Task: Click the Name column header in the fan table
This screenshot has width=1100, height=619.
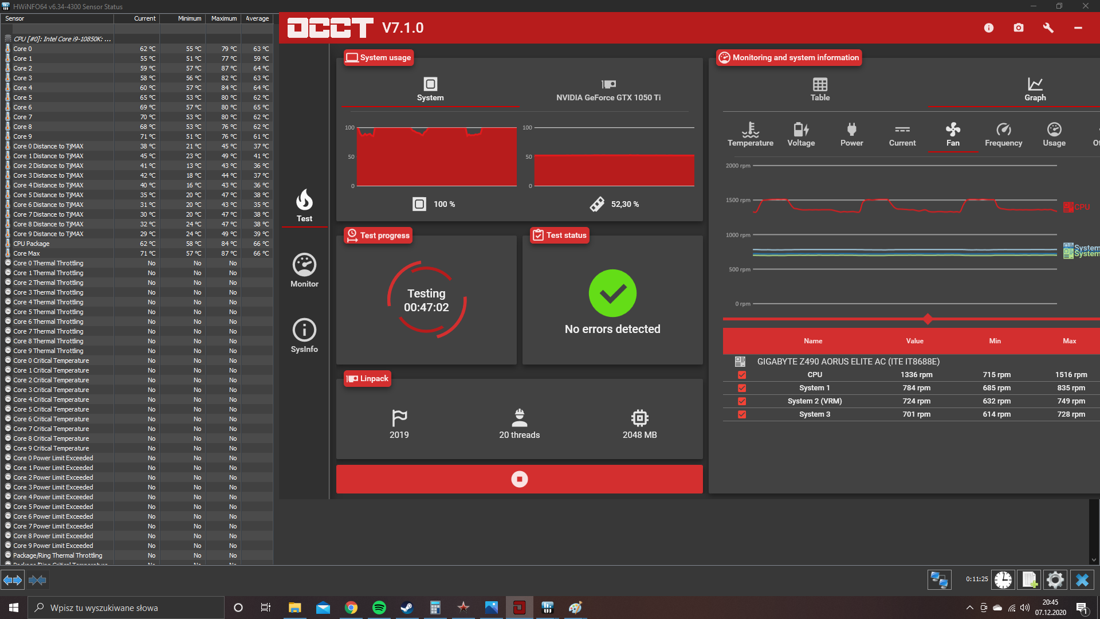Action: pos(813,341)
